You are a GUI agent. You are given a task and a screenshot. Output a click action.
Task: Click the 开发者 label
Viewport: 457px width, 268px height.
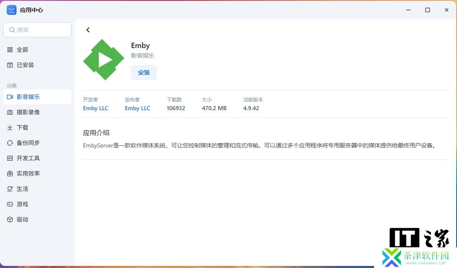tap(90, 100)
